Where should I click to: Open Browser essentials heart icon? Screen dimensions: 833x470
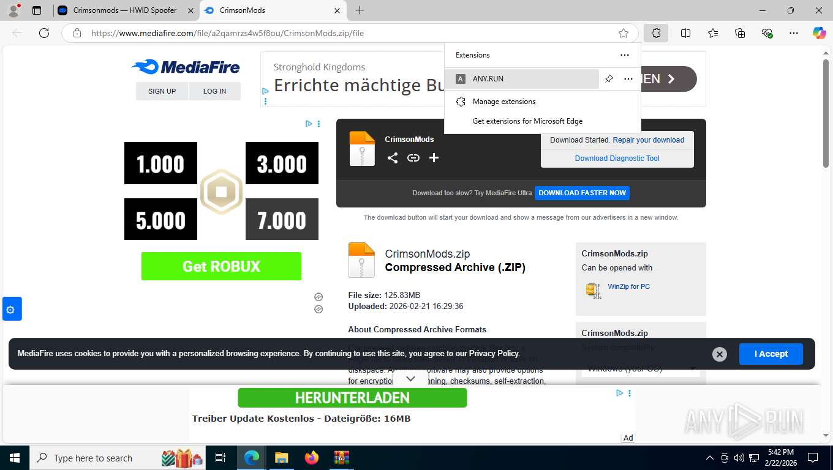coord(767,33)
